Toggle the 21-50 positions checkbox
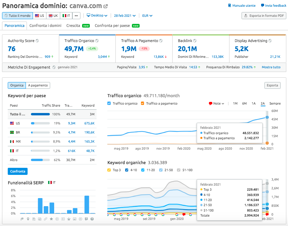 coord(161,170)
